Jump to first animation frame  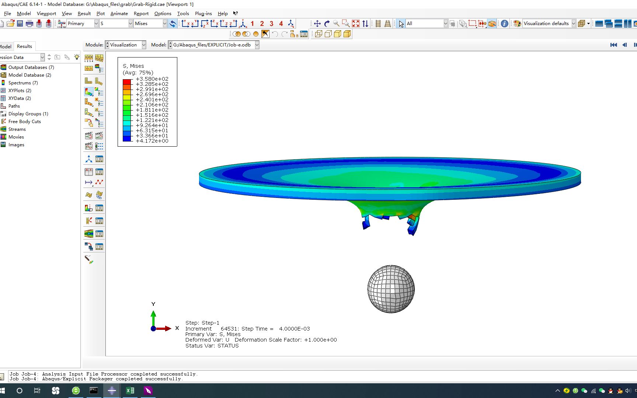click(x=614, y=45)
